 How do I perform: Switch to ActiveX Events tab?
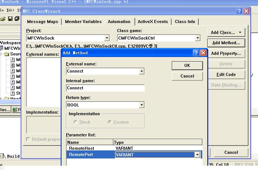tap(153, 21)
